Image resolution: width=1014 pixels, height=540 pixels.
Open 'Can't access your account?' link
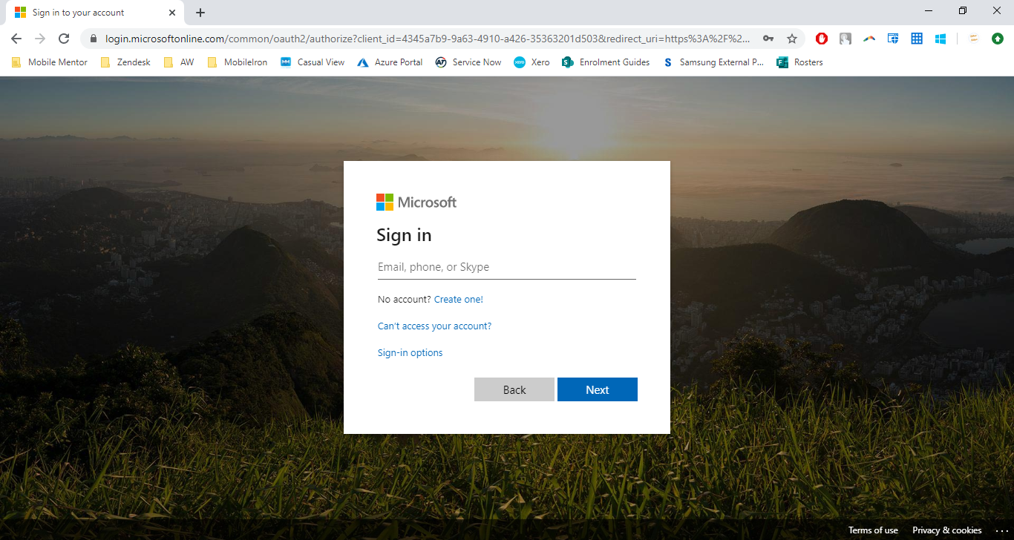tap(434, 326)
